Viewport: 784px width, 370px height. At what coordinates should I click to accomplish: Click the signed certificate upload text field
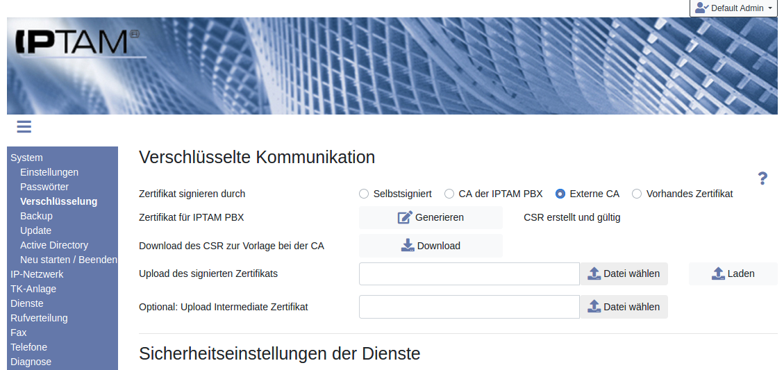click(x=469, y=274)
